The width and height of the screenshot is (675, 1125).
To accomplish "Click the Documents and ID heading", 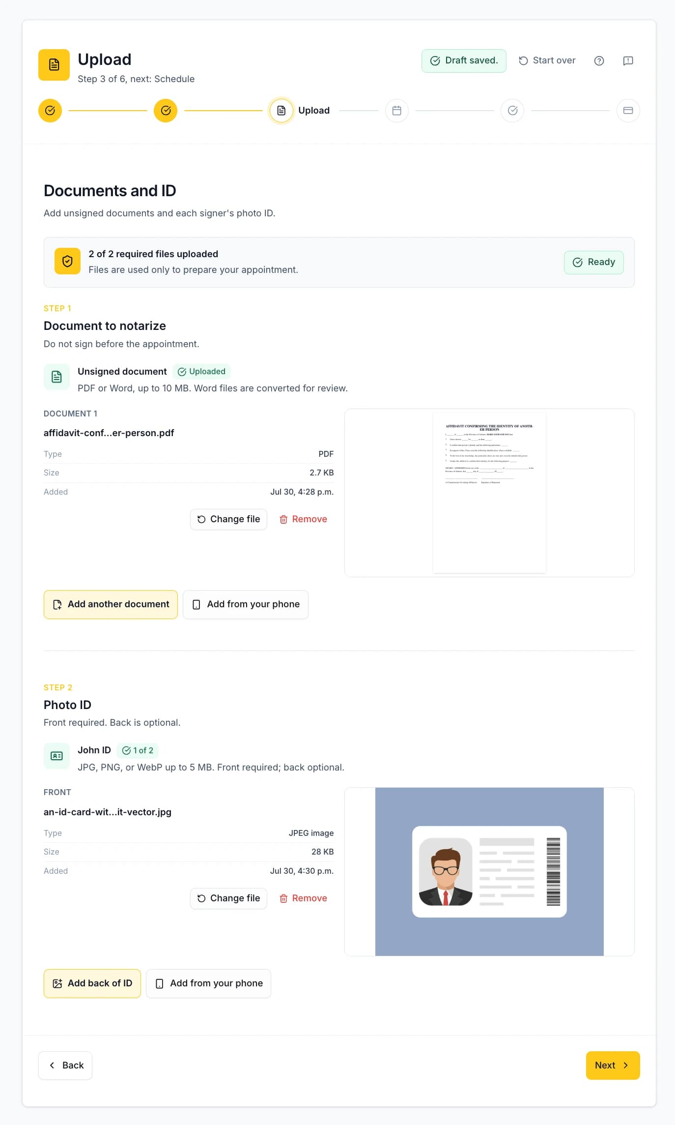I will click(110, 191).
